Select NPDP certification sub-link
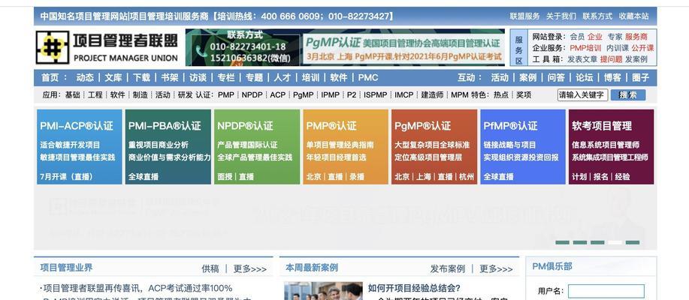 (x=252, y=94)
